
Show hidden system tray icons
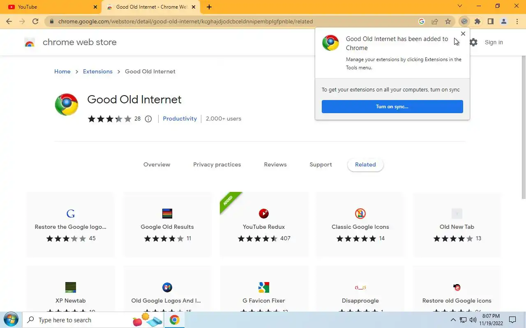coord(453,320)
